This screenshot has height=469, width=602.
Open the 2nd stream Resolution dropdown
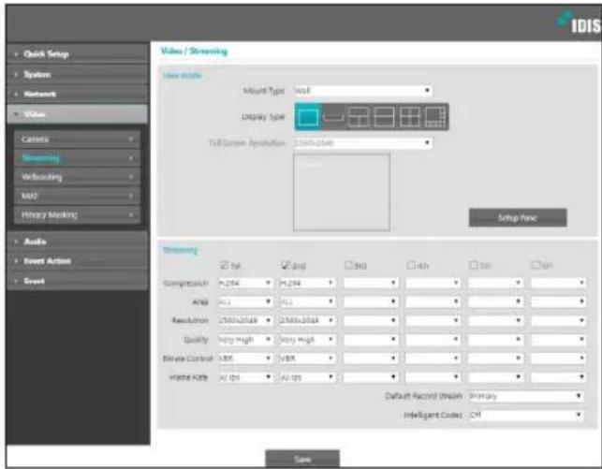click(307, 320)
